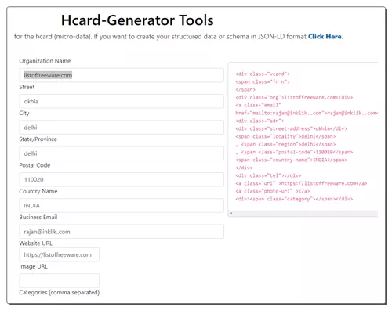Viewport: 392px width, 310px height.
Task: Click the href mailto code line
Action: coord(307,113)
